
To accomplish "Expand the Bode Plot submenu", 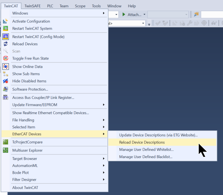I will (104, 172).
